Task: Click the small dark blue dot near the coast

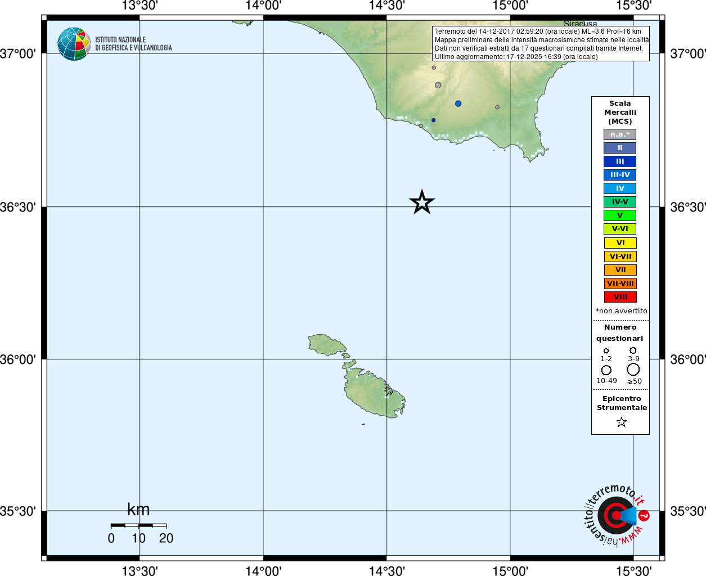Action: tap(433, 120)
